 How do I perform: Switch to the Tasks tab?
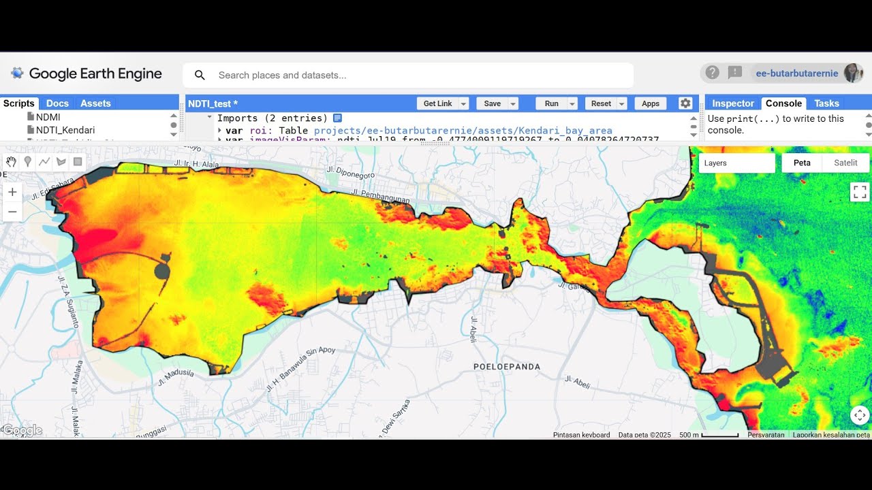[x=826, y=103]
